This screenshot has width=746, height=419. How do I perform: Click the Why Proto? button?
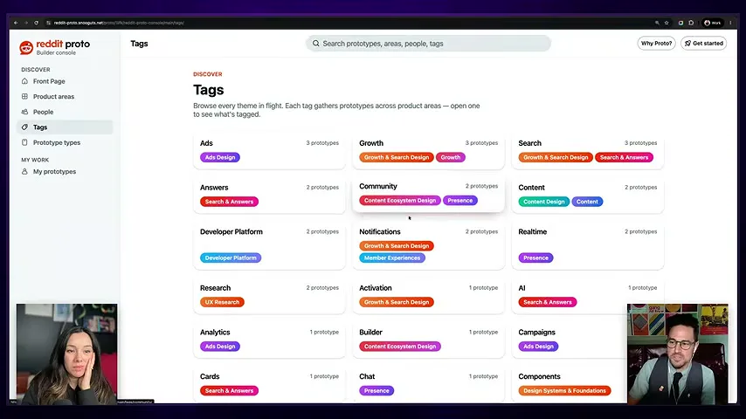point(656,44)
